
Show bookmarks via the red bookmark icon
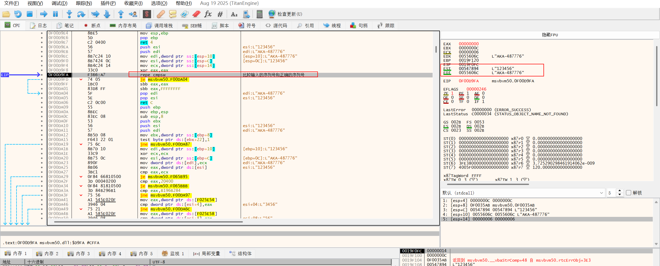tap(196, 14)
